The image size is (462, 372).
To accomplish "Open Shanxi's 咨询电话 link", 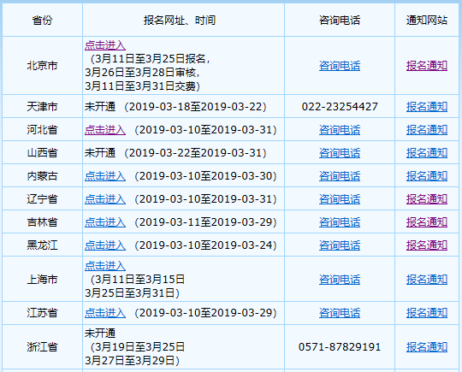I will (340, 153).
